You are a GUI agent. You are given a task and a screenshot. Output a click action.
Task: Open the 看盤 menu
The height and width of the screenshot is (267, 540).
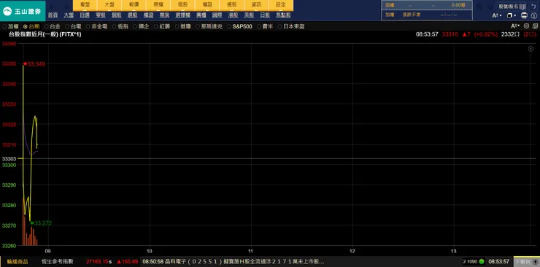click(85, 5)
